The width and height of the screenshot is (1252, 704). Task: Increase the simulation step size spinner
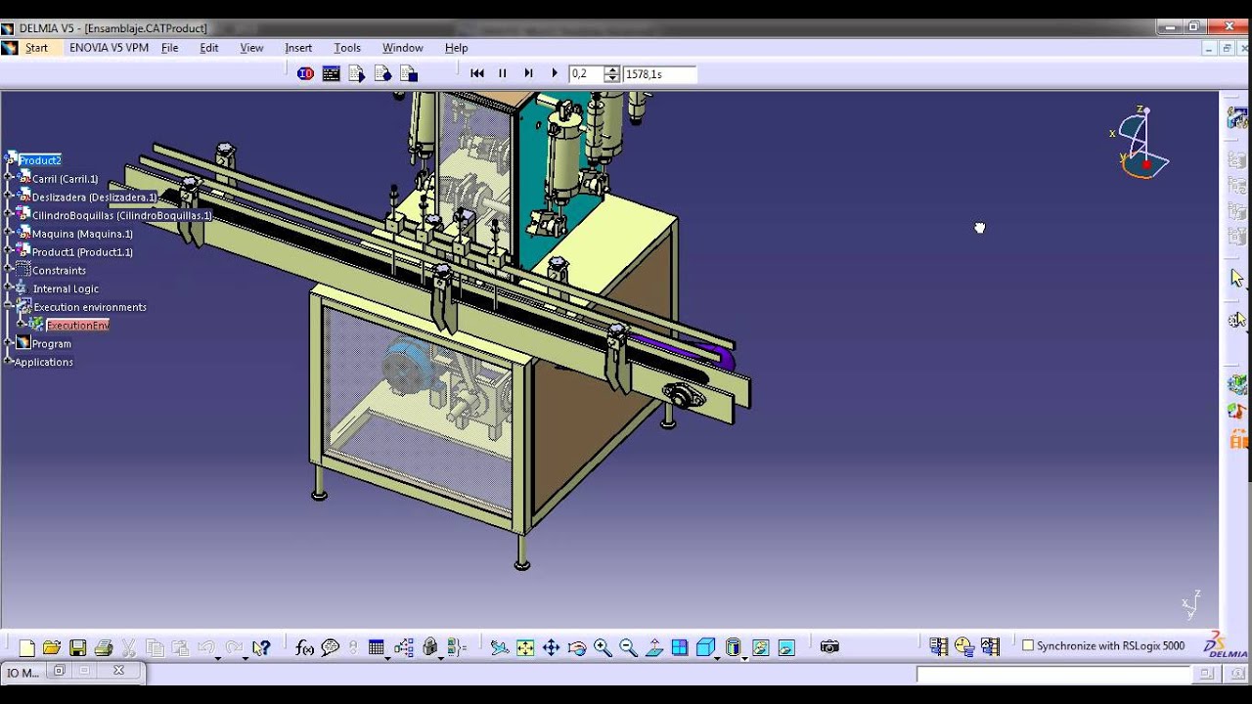pyautogui.click(x=612, y=69)
